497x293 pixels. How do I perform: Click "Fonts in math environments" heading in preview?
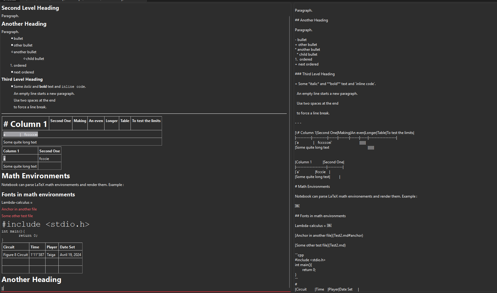(x=38, y=195)
